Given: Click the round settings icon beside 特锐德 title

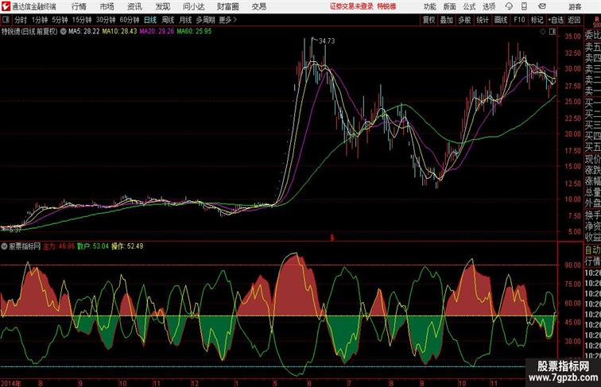Looking at the screenshot, I should 63,32.
